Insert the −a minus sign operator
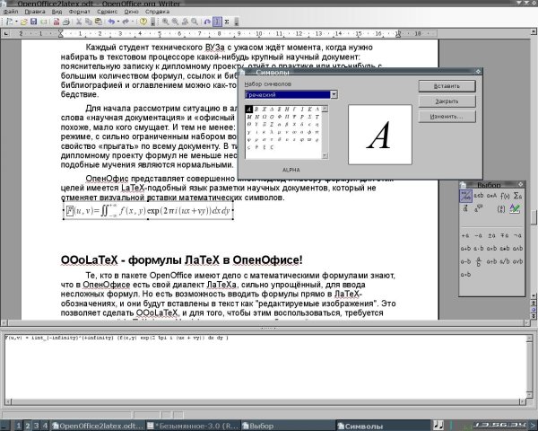This screenshot has height=431, width=538. click(479, 236)
